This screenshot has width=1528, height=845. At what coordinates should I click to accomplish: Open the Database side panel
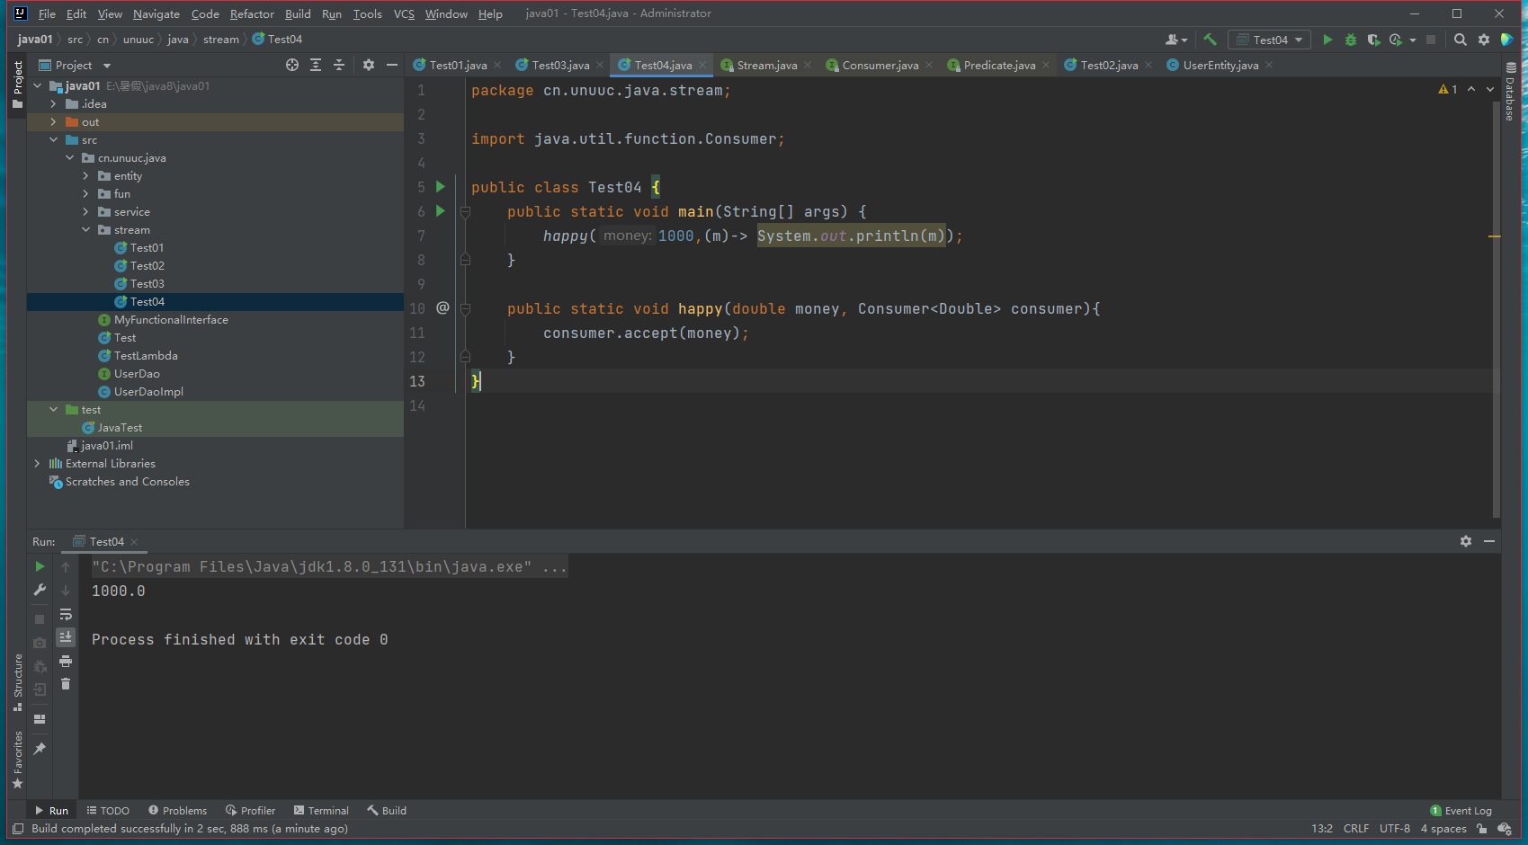tap(1510, 92)
